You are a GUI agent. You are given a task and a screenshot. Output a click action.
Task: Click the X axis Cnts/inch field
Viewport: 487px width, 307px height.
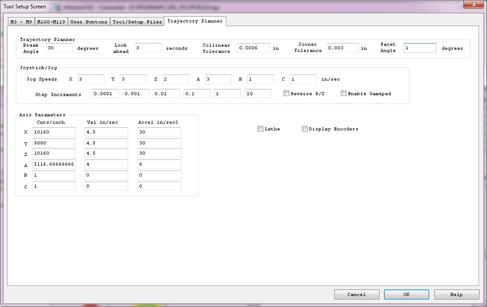coord(54,132)
